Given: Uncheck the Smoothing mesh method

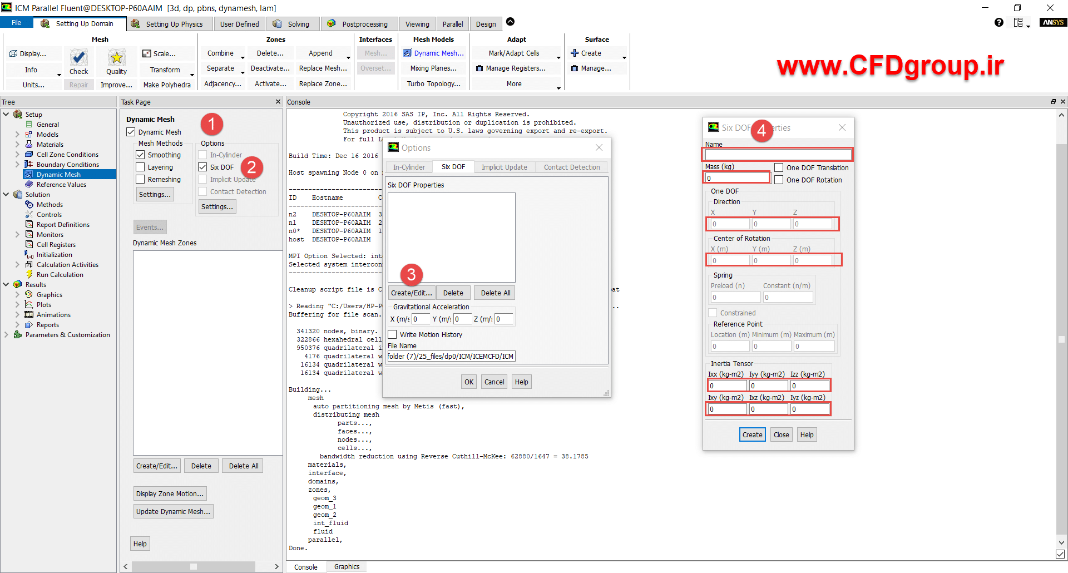Looking at the screenshot, I should click(x=140, y=155).
